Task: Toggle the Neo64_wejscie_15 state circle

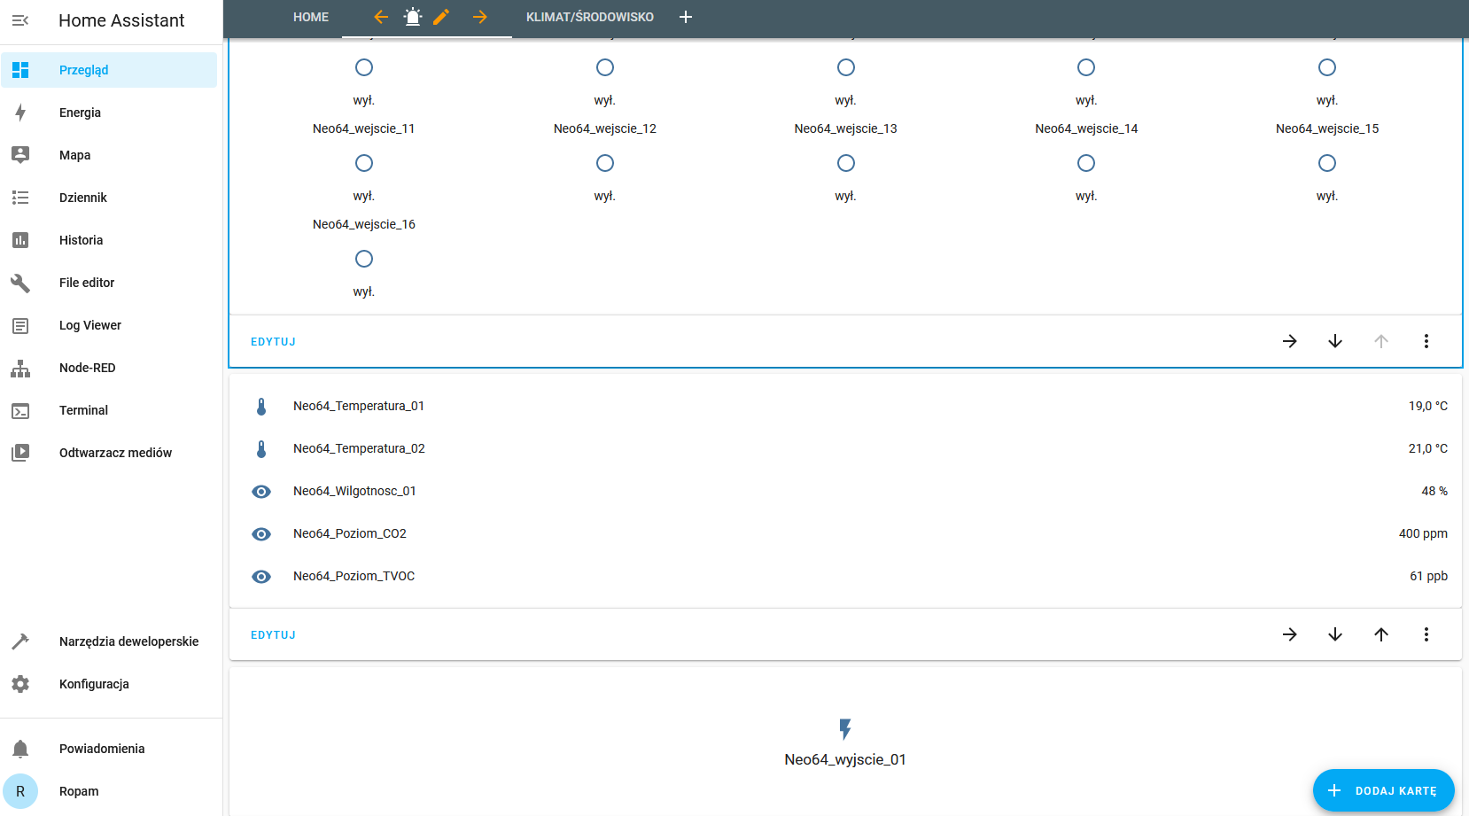Action: coord(1326,163)
